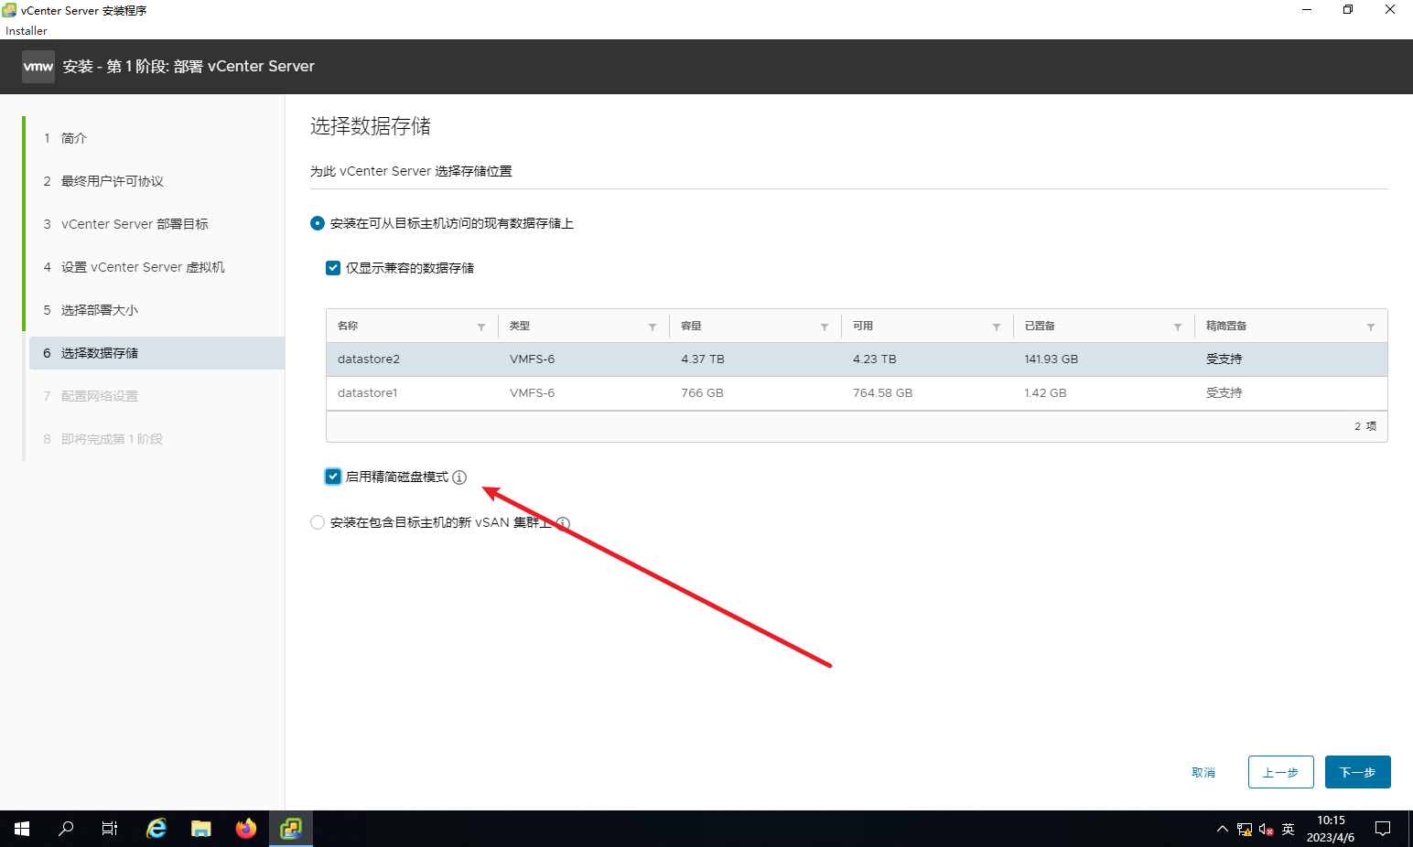Open the 名称 column filter

tap(481, 327)
